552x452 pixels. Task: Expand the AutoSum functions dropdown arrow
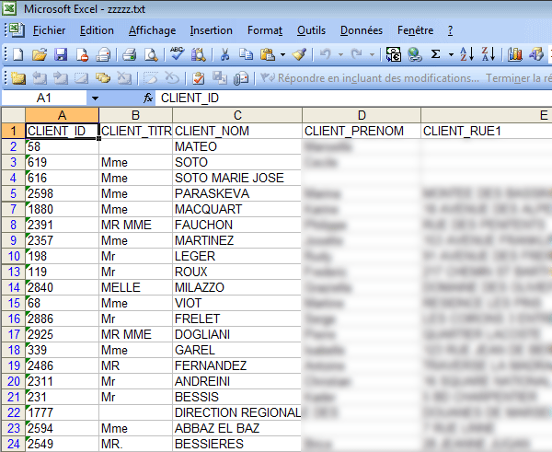pyautogui.click(x=449, y=54)
